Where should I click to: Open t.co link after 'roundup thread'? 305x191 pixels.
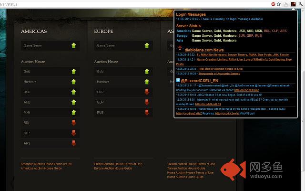coord(208,104)
